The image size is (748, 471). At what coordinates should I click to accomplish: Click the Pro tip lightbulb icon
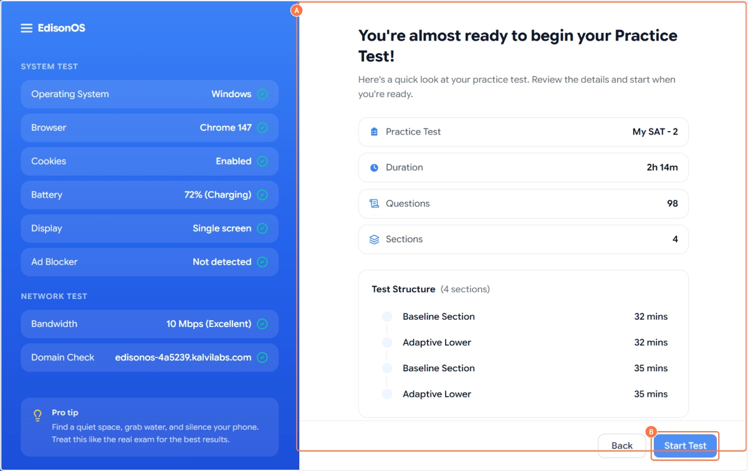point(38,415)
